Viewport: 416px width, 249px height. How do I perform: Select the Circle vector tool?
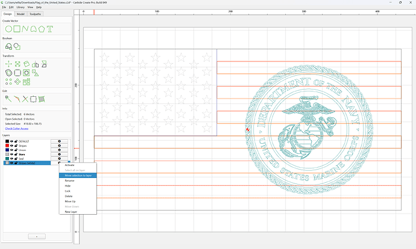(8, 29)
